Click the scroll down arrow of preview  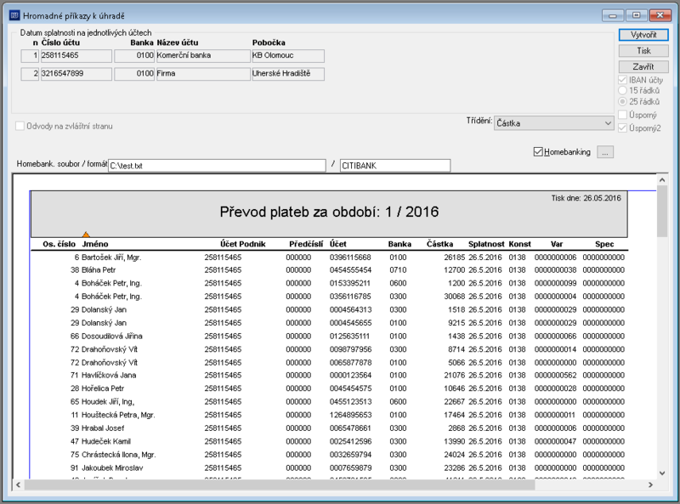[x=662, y=473]
